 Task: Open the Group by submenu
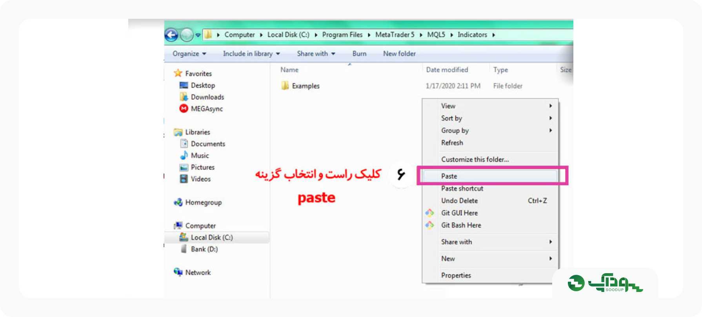pos(490,131)
